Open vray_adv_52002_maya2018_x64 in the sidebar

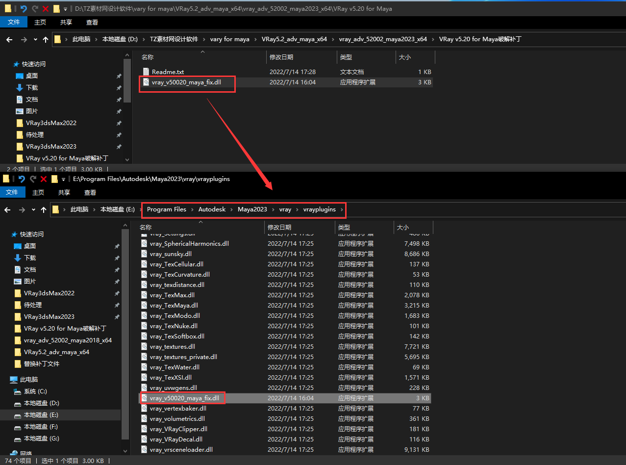pos(68,340)
